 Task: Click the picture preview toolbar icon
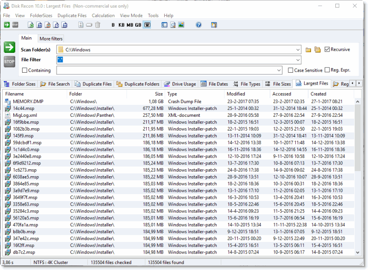[x=181, y=25]
